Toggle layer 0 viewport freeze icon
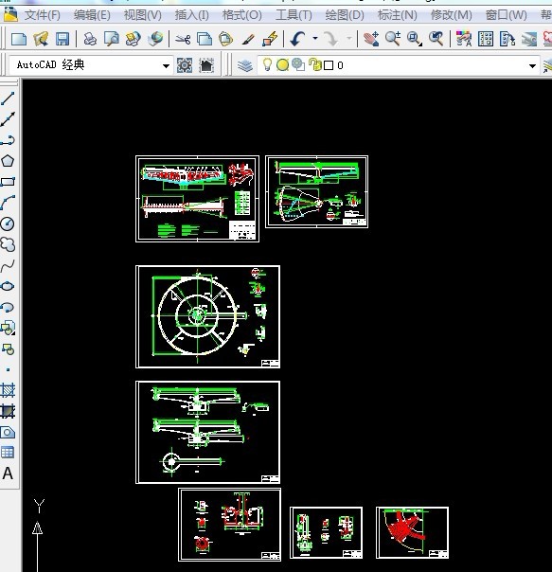Image resolution: width=552 pixels, height=572 pixels. click(x=298, y=65)
